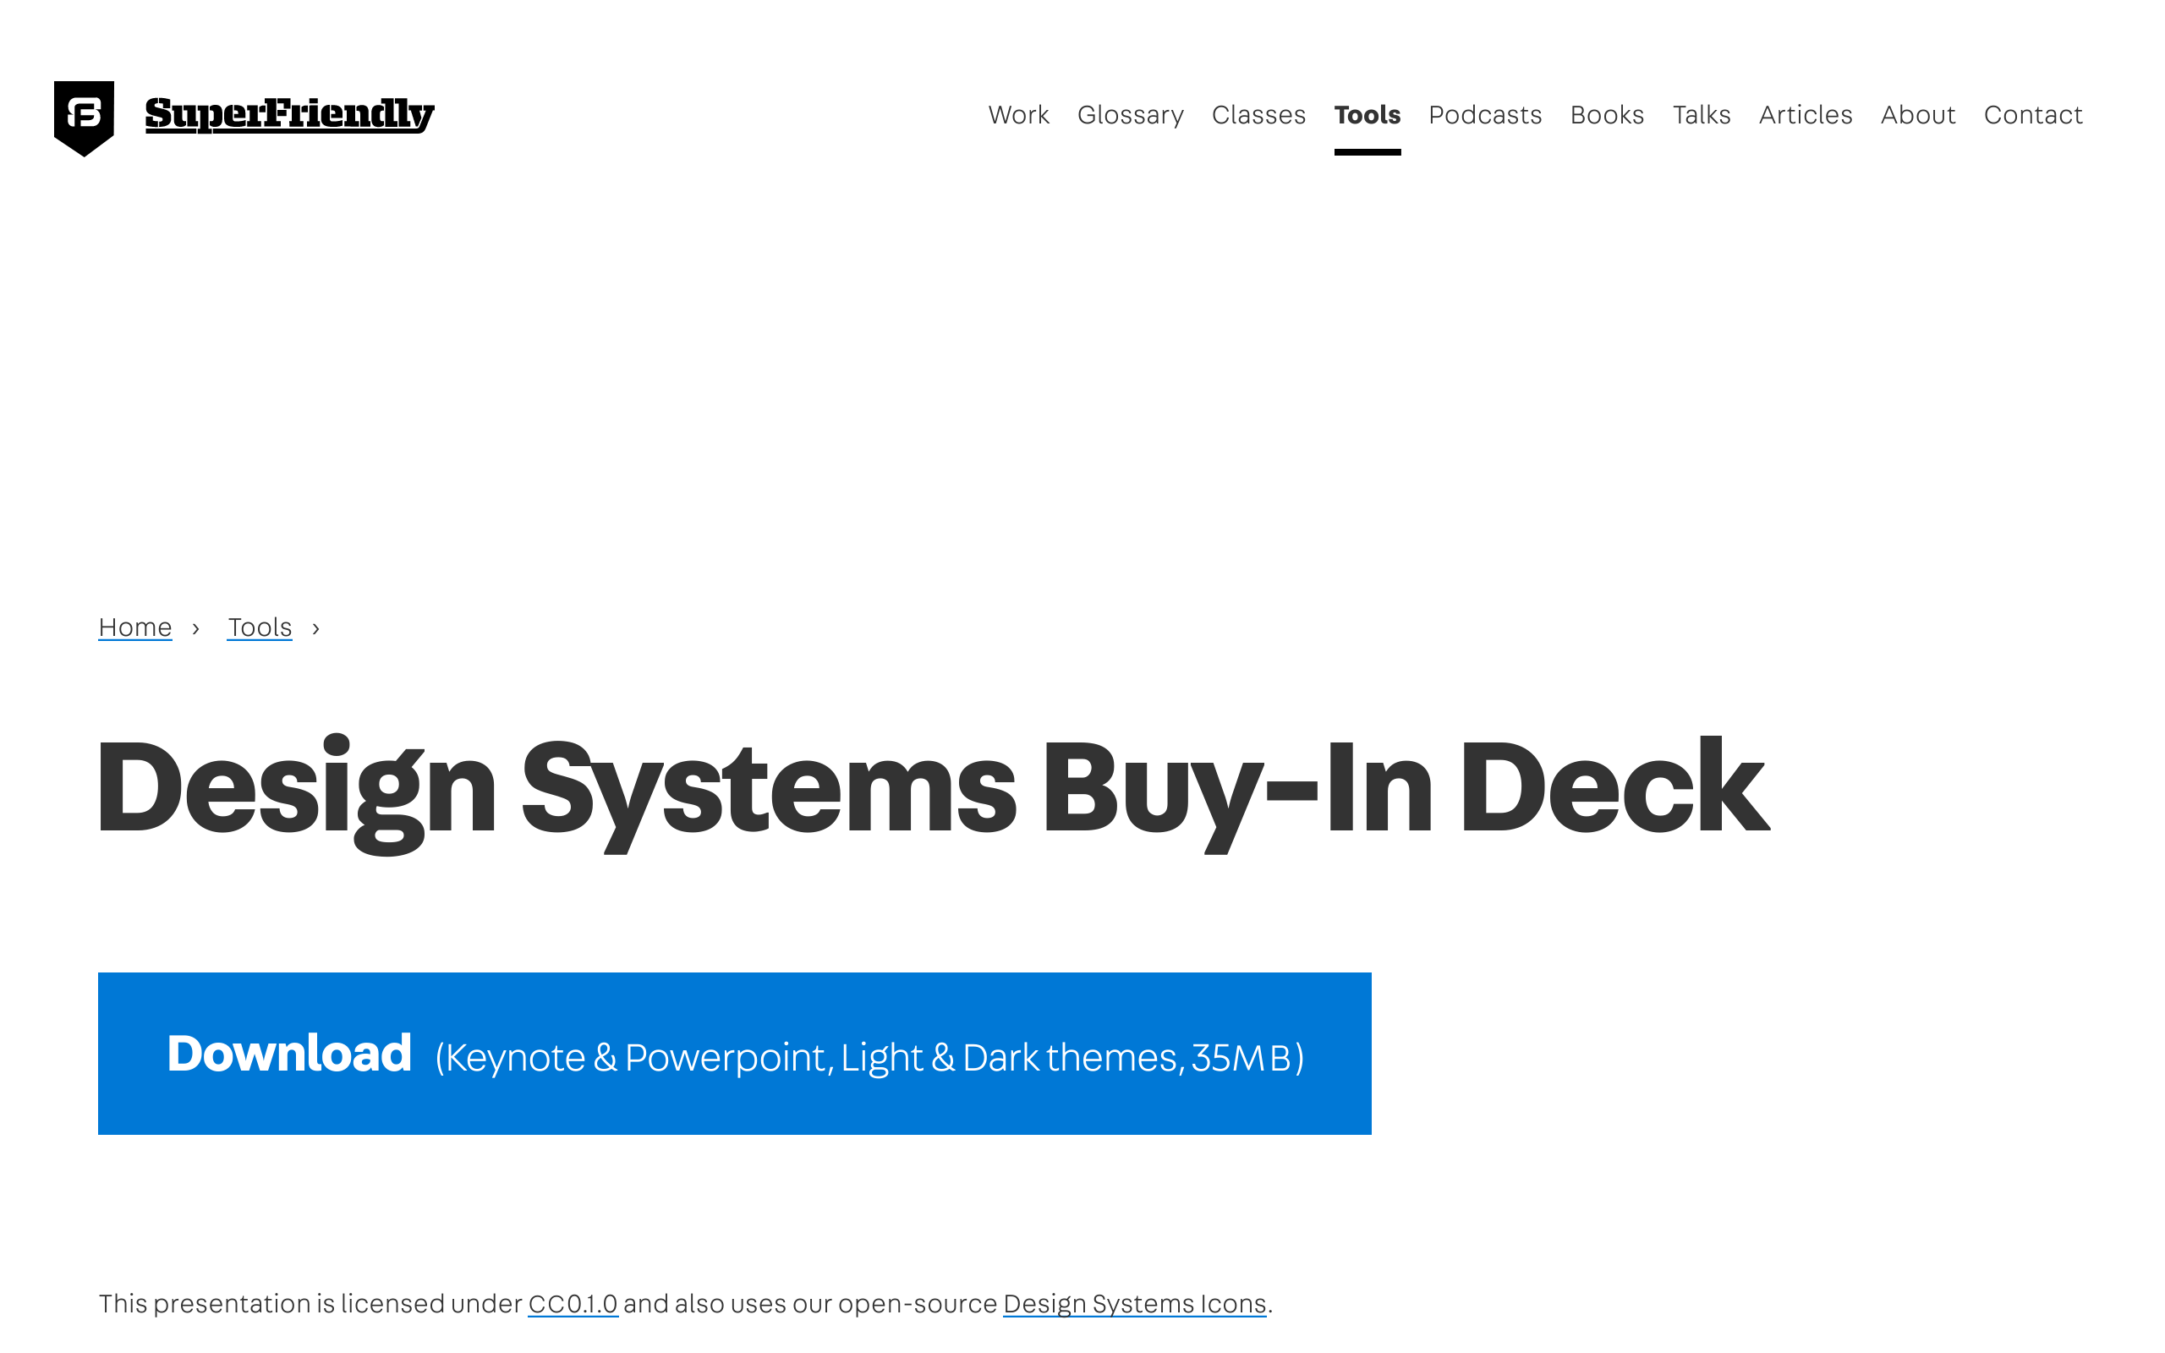
Task: Open the Glossary page
Action: coord(1130,114)
